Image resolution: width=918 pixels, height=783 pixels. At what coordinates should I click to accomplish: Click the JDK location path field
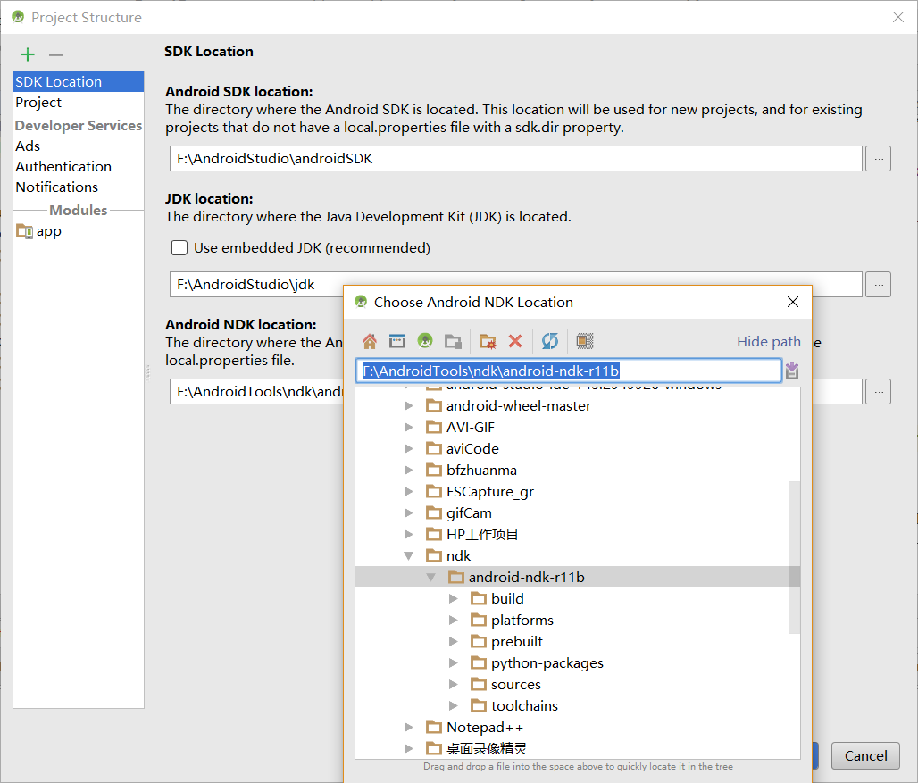(516, 285)
